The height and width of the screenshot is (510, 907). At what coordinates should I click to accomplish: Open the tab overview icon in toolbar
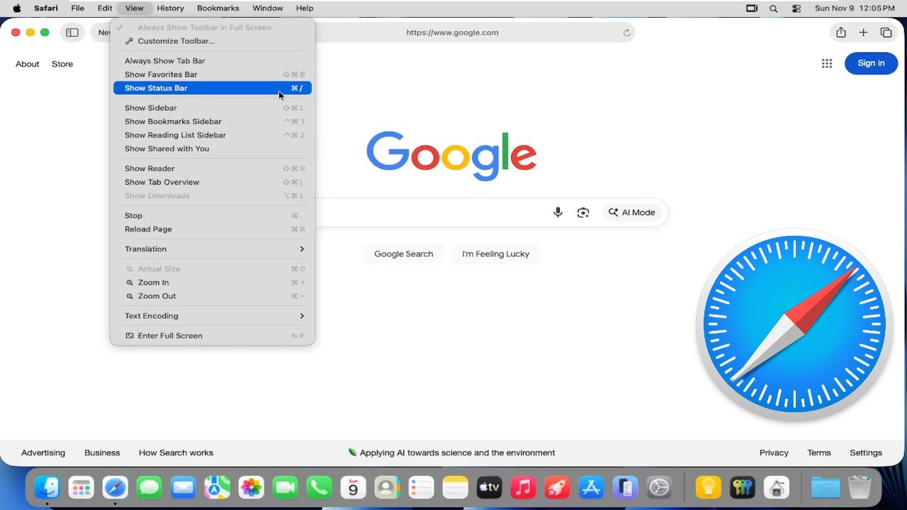tap(886, 33)
